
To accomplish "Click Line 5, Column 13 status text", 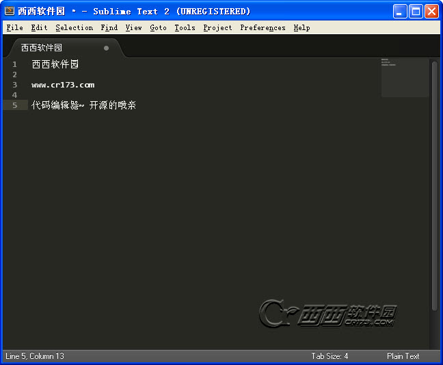I will click(x=35, y=356).
